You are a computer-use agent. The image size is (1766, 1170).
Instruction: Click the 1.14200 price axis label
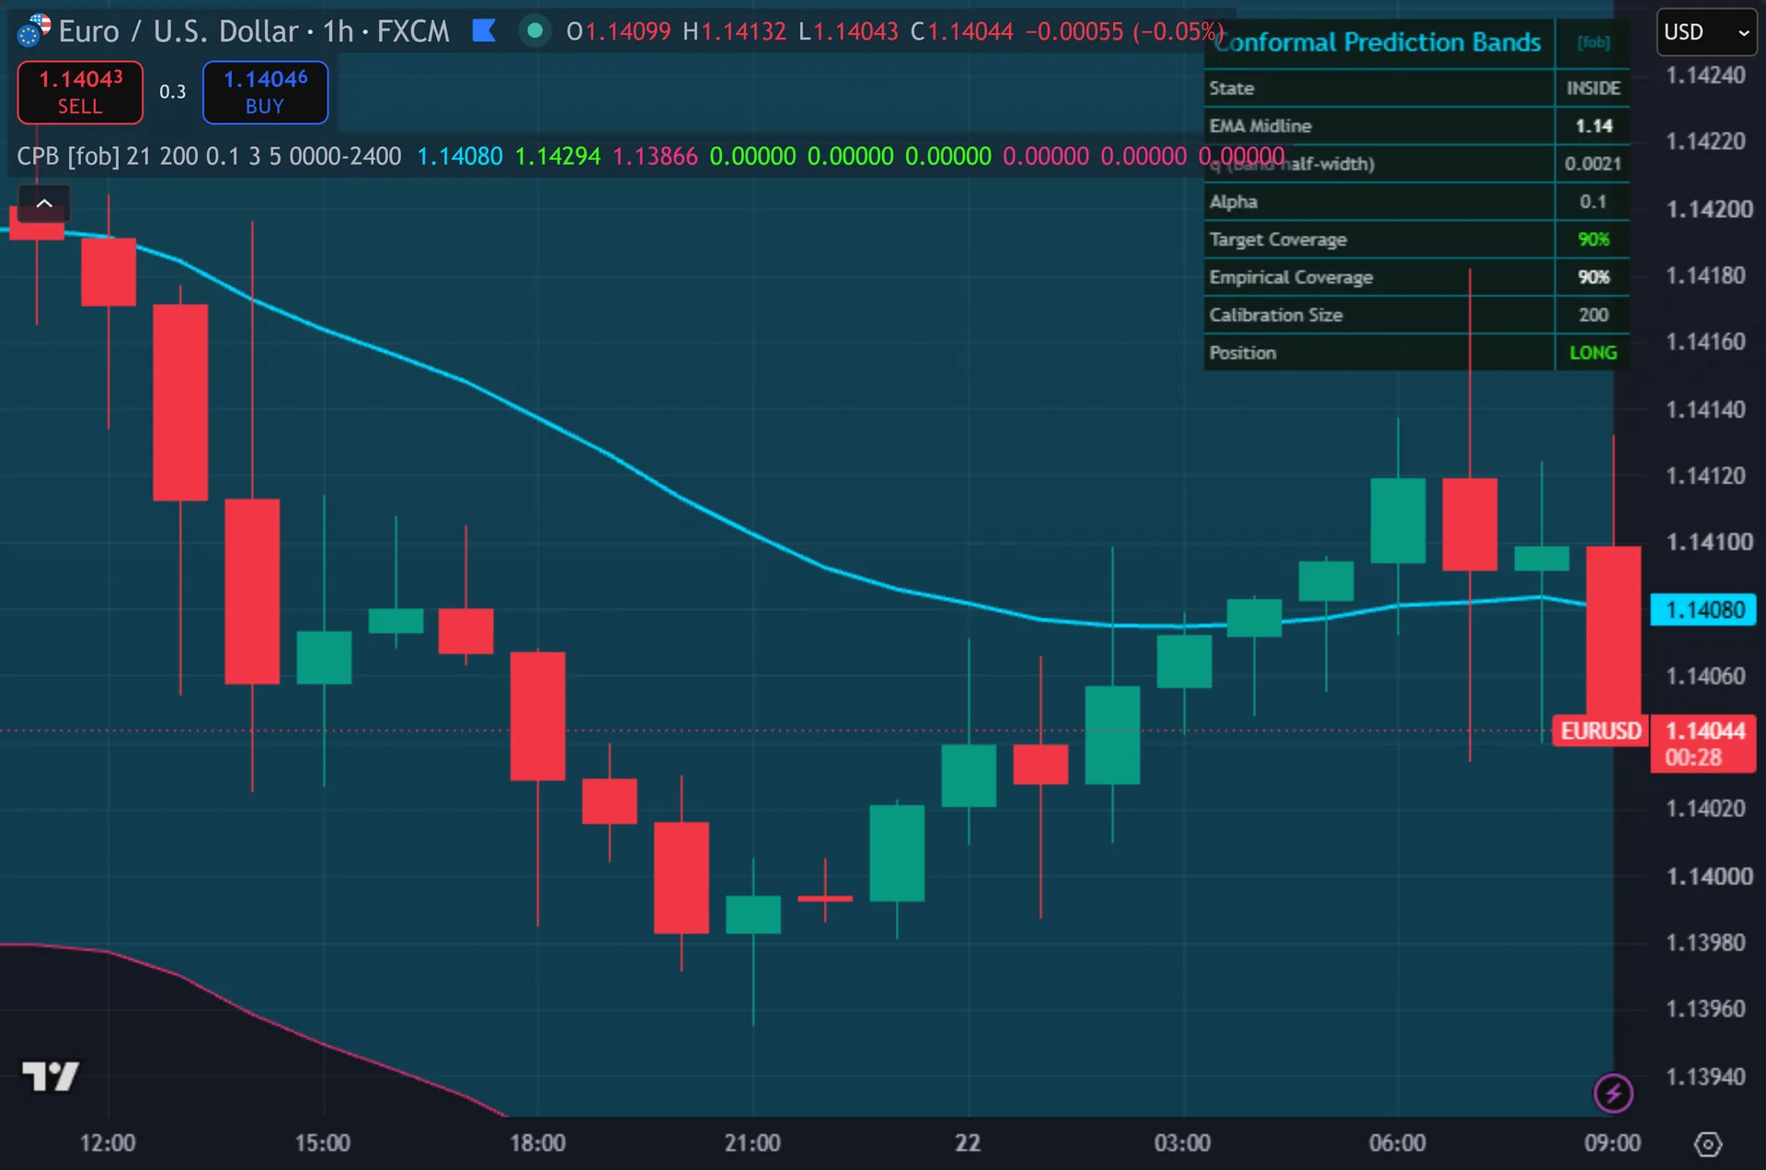click(1709, 209)
